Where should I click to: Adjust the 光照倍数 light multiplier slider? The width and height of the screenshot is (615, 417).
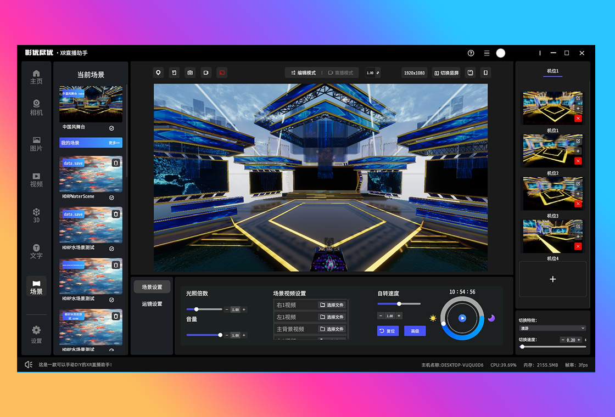point(204,309)
